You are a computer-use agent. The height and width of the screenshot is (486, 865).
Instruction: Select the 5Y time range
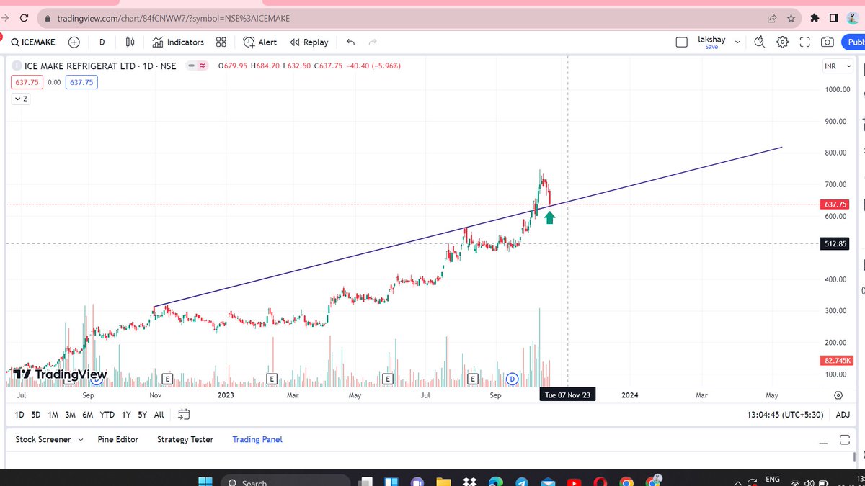coord(143,415)
